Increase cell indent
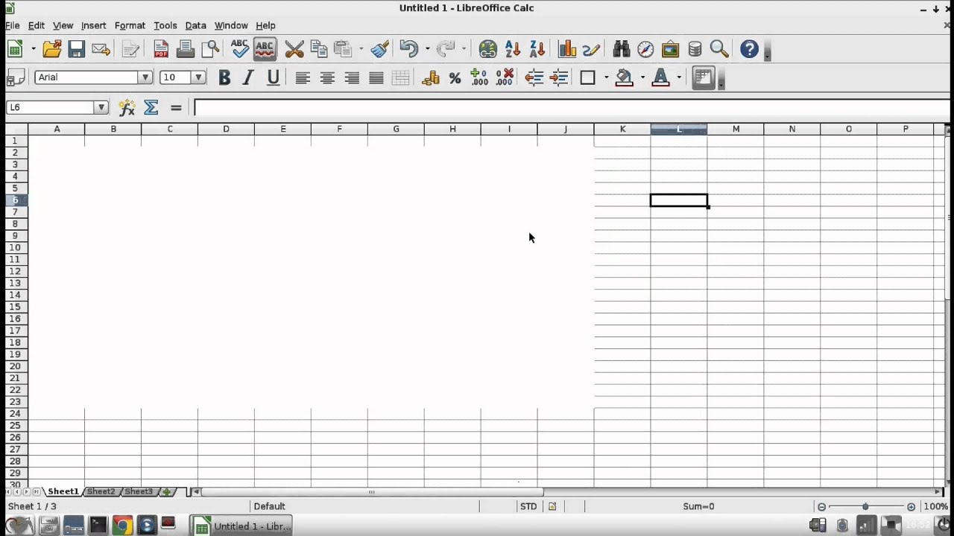This screenshot has height=536, width=954. [x=559, y=77]
